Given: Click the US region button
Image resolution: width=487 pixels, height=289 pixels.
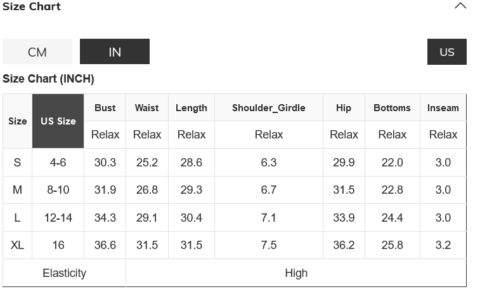Looking at the screenshot, I should tap(447, 52).
